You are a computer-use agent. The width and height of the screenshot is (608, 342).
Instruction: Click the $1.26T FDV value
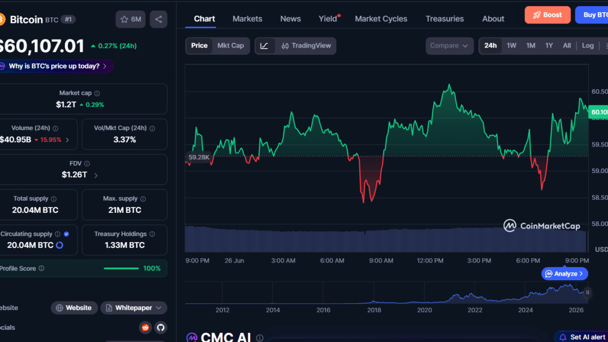pyautogui.click(x=74, y=175)
